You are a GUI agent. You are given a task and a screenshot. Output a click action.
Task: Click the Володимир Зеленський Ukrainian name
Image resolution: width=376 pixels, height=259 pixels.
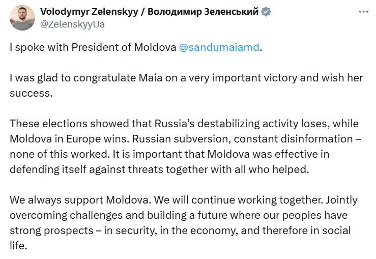[203, 12]
